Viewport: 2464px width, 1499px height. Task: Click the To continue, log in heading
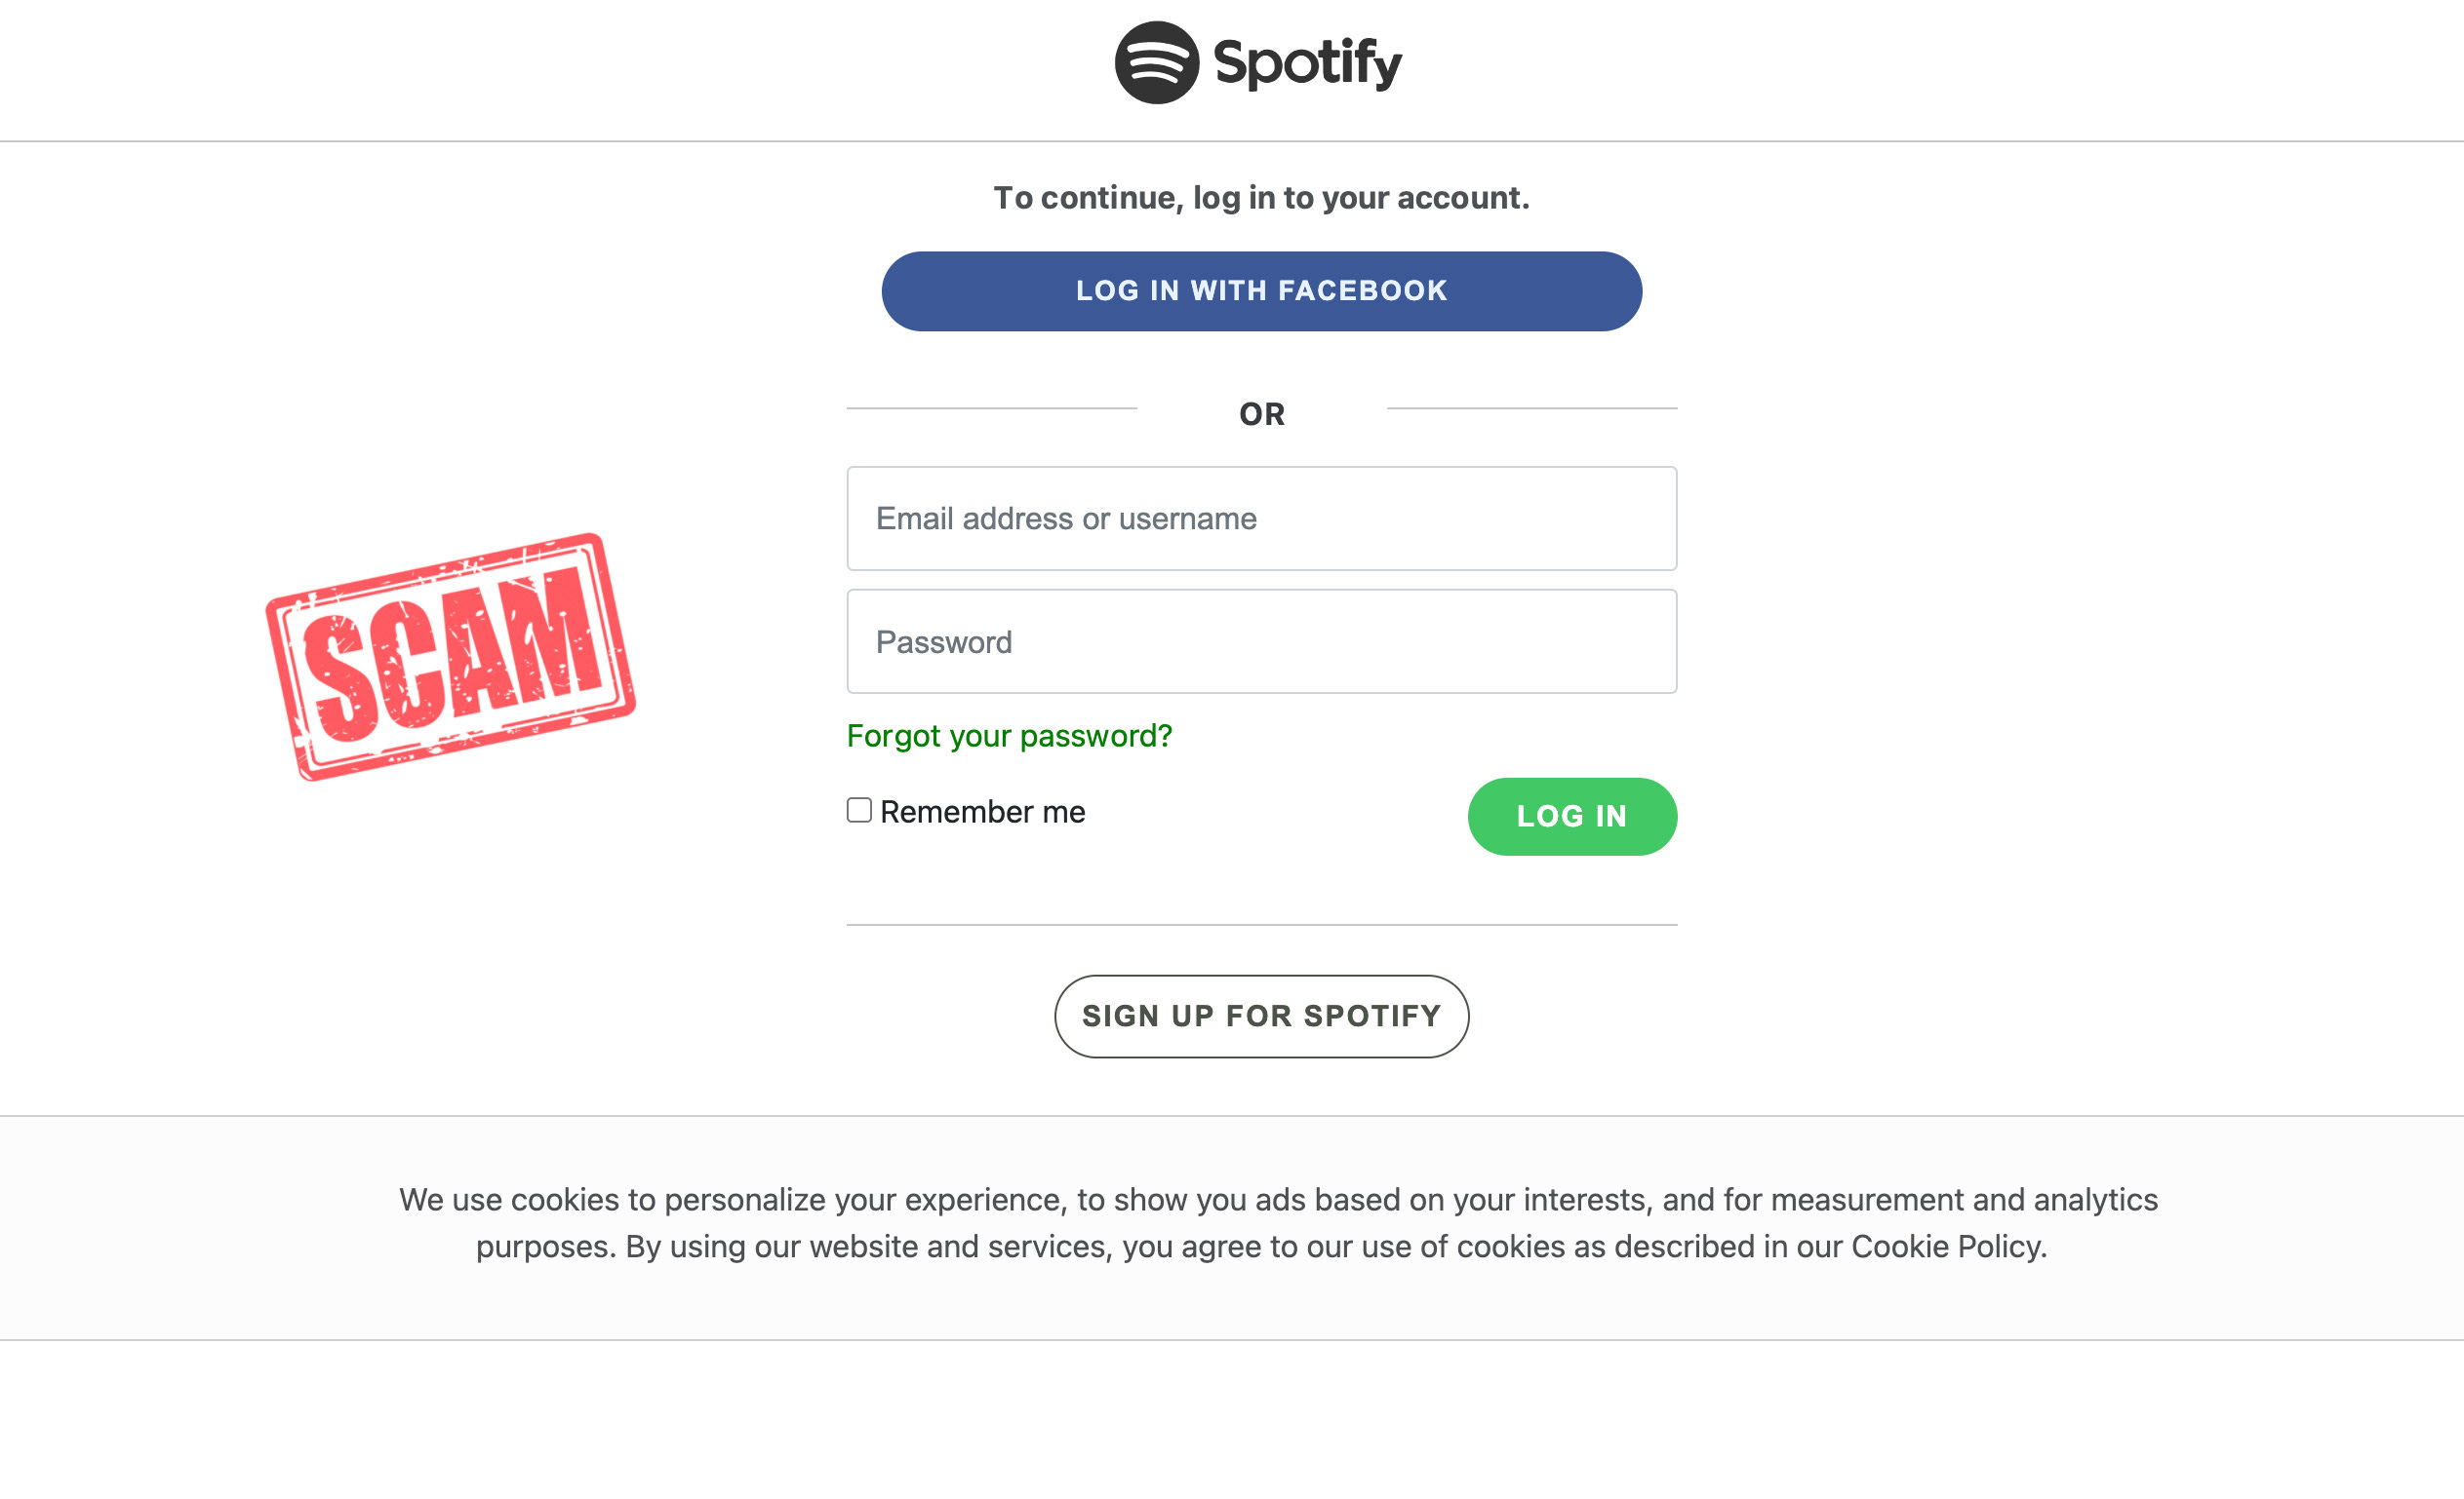click(x=1261, y=198)
